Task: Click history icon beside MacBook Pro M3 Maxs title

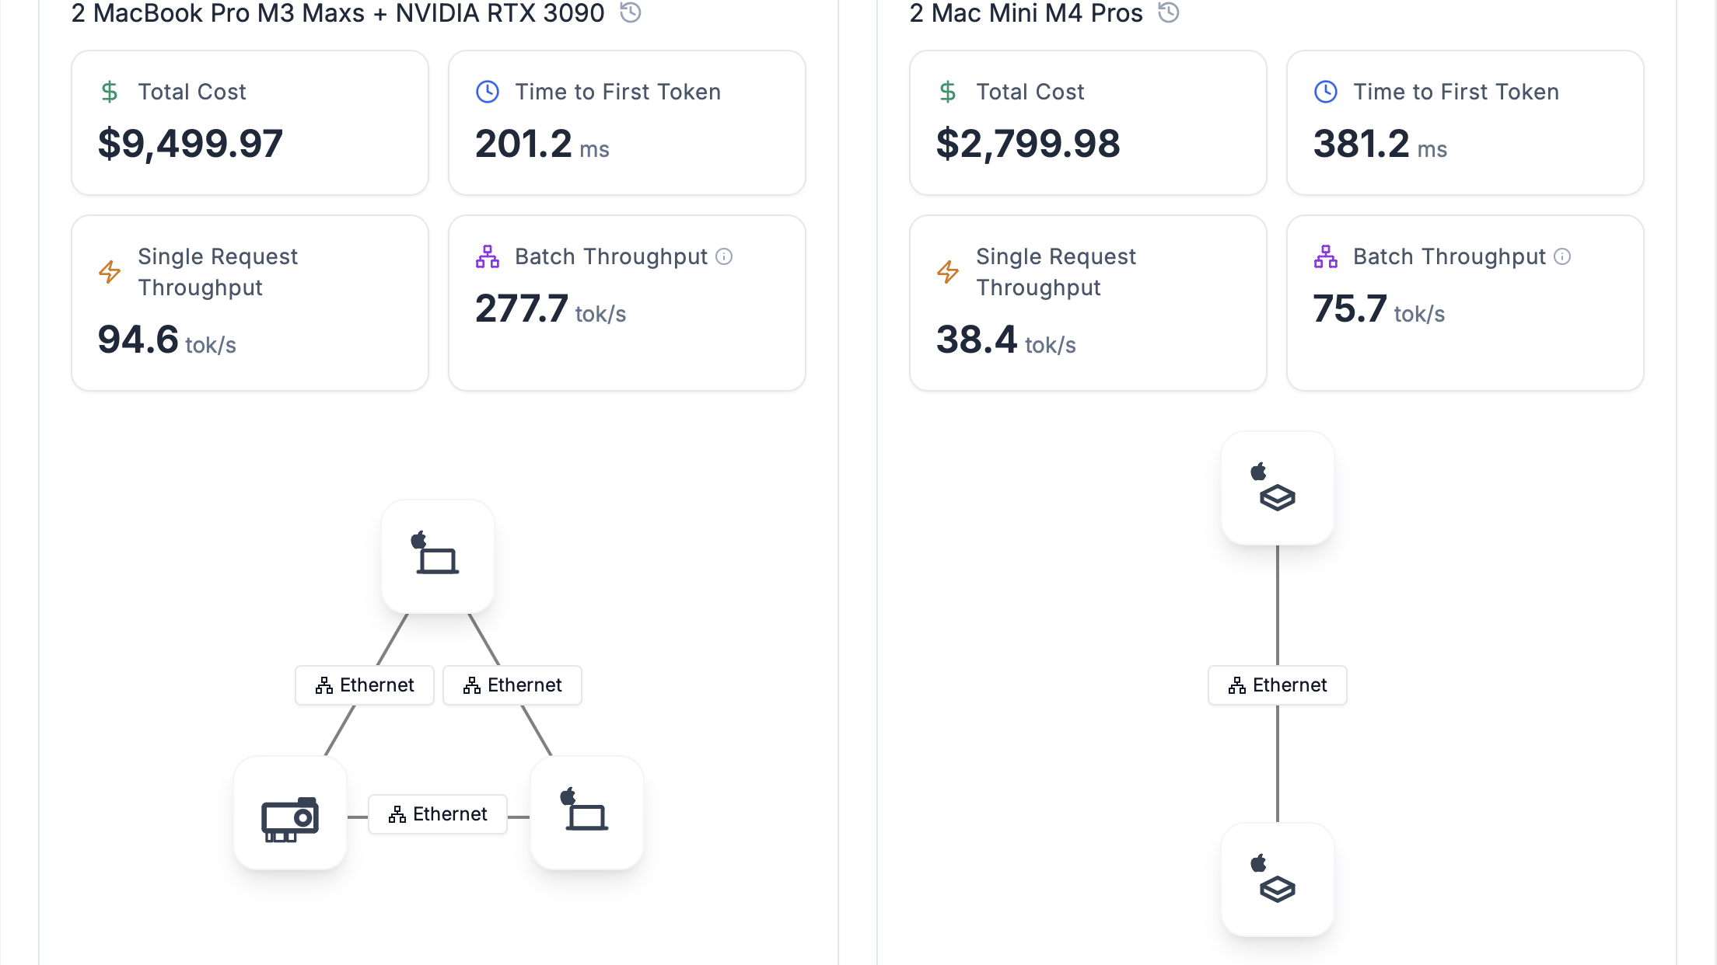Action: [631, 12]
